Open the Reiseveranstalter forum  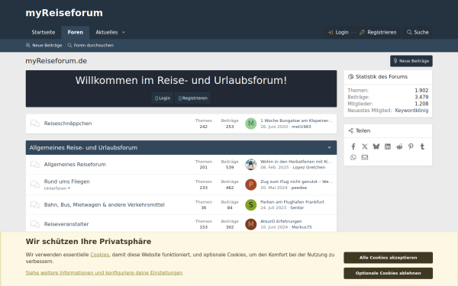click(66, 224)
